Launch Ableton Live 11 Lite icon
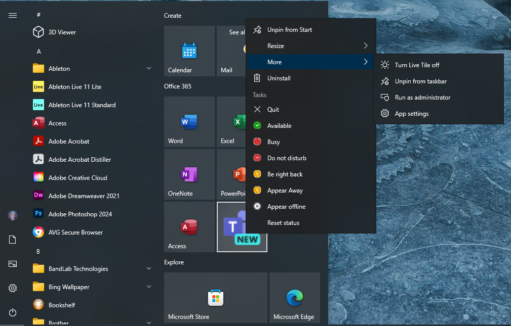511x326 pixels. click(38, 86)
